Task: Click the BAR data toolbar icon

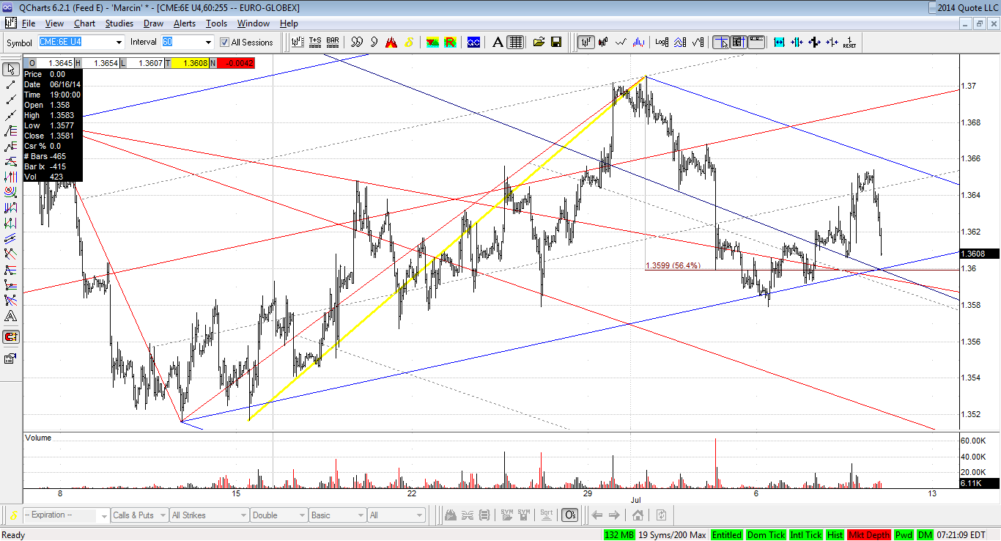Action: 333,42
